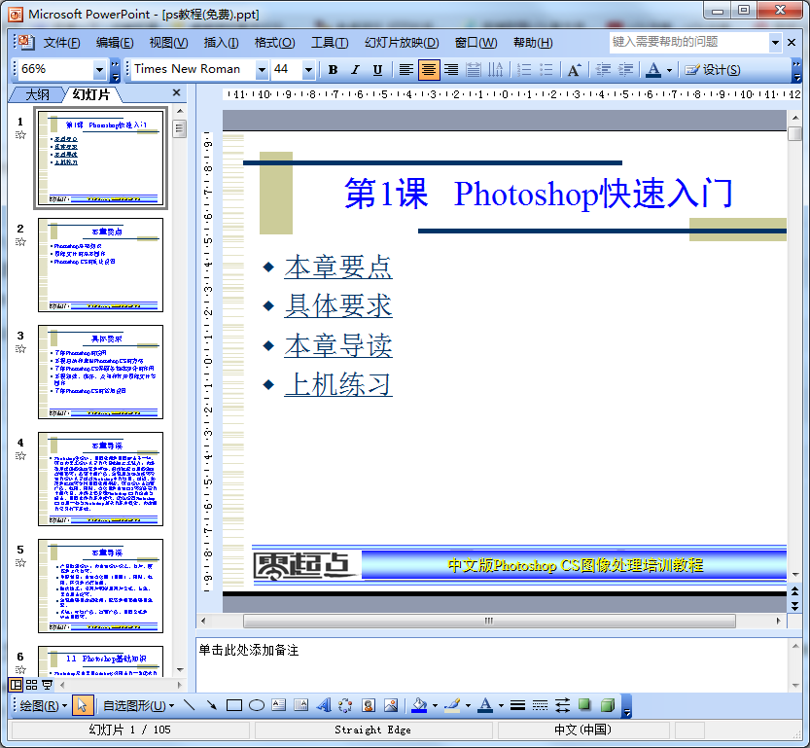Follow the 本章导读 hyperlink
The image size is (810, 748).
(x=338, y=345)
